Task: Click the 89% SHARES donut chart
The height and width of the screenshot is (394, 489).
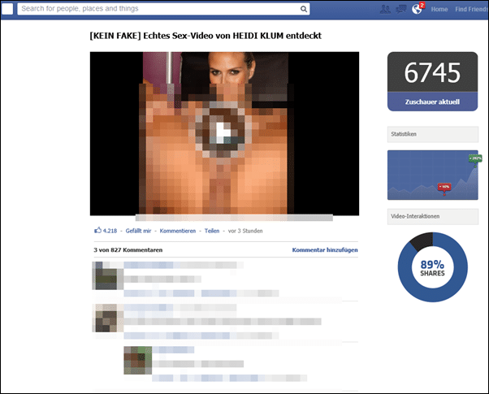Action: (433, 267)
